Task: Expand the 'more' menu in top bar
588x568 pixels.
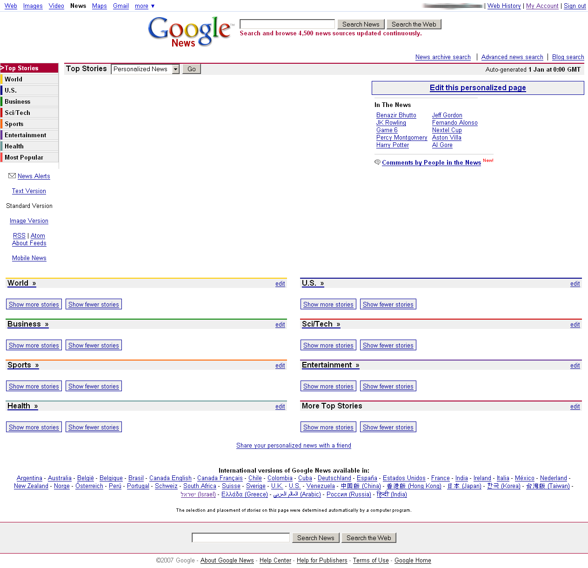Action: pyautogui.click(x=144, y=6)
